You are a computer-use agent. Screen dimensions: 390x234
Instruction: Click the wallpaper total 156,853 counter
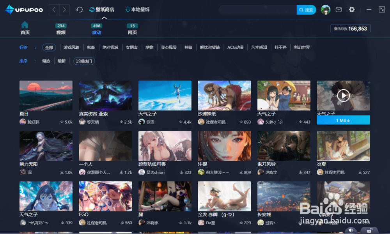click(350, 28)
